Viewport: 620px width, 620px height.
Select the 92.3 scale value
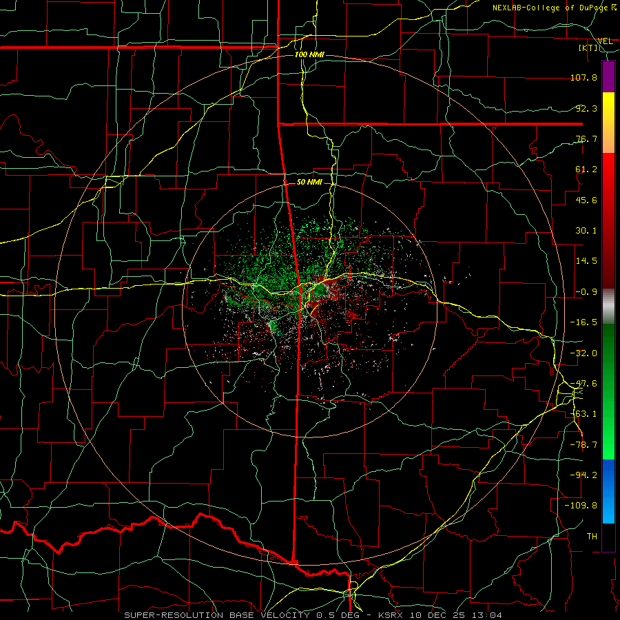pyautogui.click(x=587, y=108)
